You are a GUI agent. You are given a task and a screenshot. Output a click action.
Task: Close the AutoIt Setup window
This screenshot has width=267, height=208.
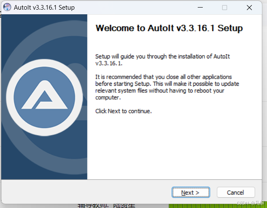click(x=249, y=8)
